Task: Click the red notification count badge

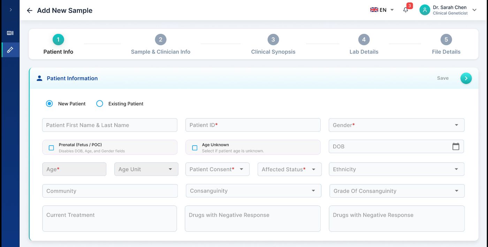Action: coord(410,6)
